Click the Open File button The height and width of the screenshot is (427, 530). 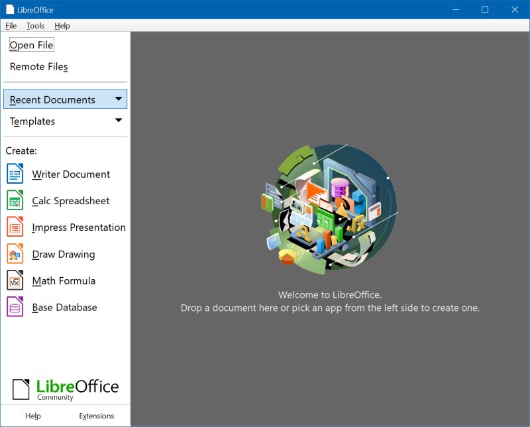(31, 44)
